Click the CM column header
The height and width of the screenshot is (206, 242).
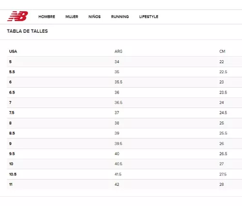click(x=222, y=52)
